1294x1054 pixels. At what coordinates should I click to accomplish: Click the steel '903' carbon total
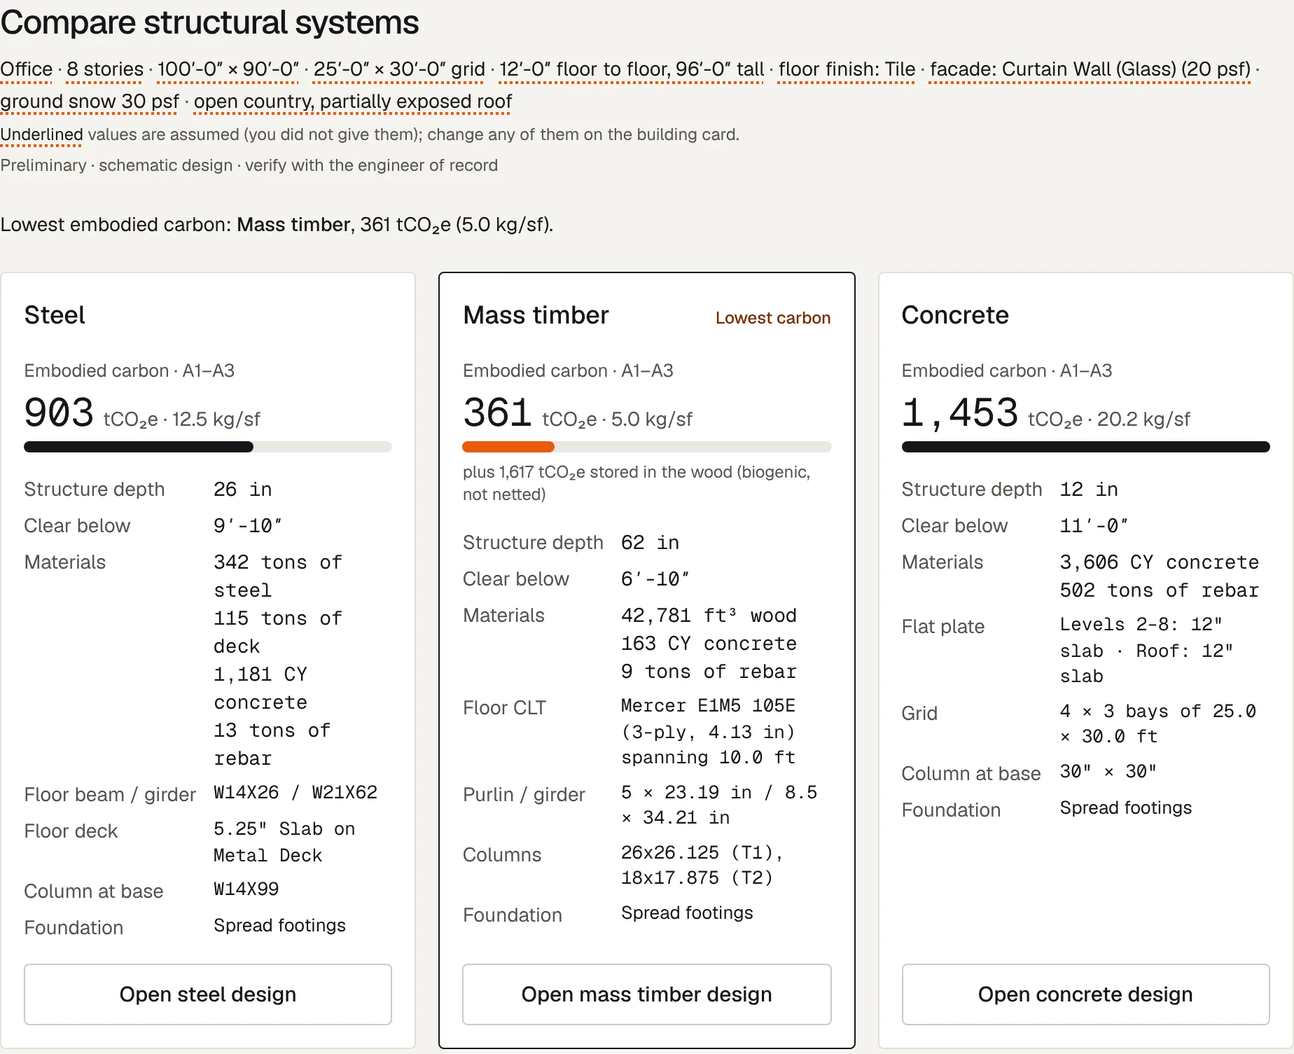click(x=59, y=412)
